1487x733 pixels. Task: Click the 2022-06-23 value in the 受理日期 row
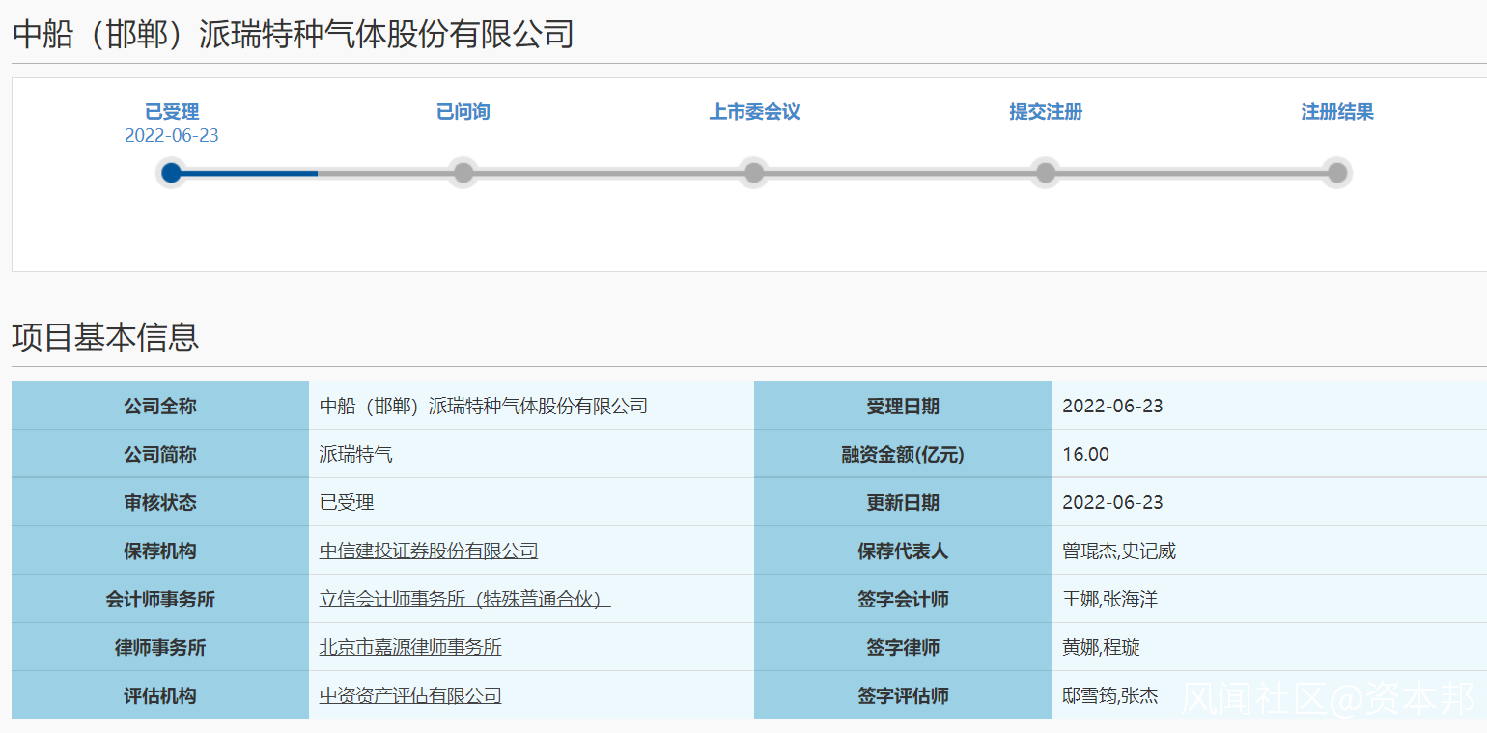1112,407
